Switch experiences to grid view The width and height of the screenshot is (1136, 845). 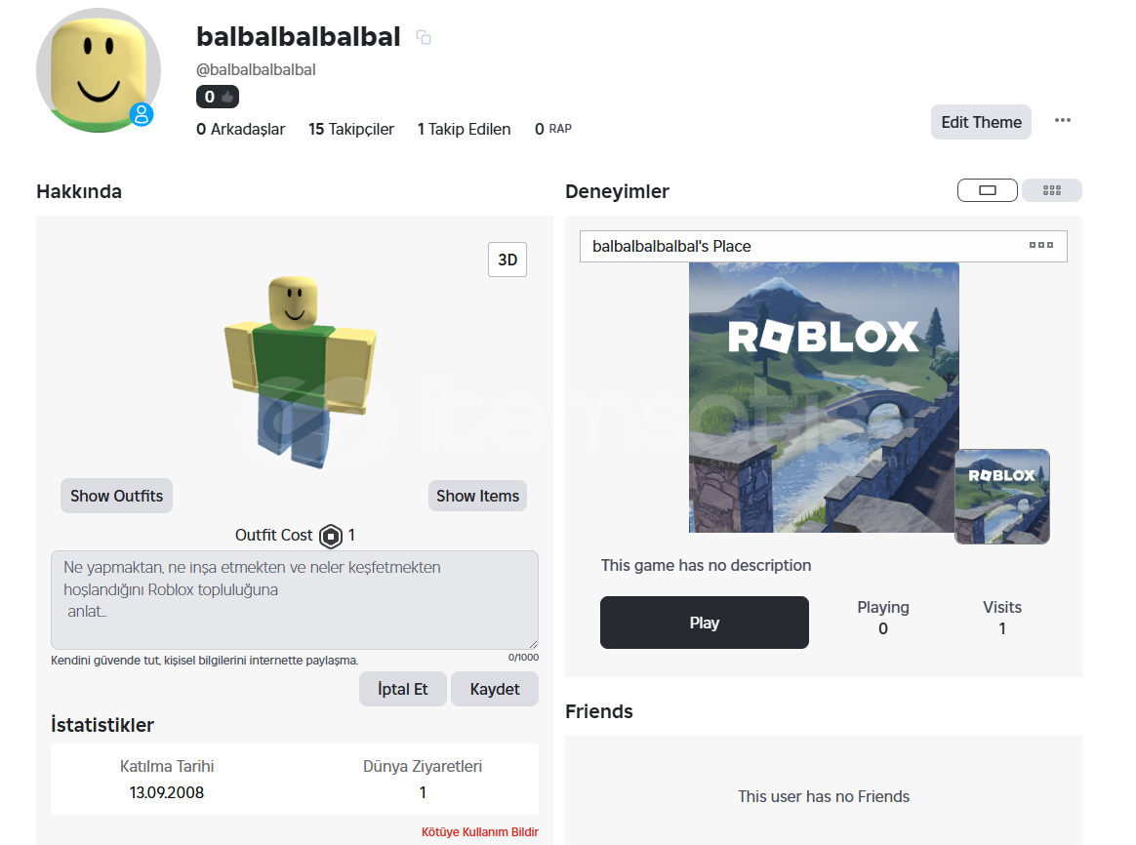(1052, 190)
